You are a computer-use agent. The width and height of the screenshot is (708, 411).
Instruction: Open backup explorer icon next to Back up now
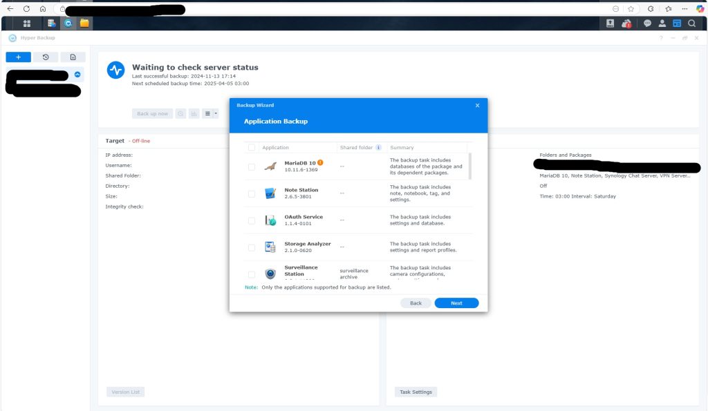point(180,114)
